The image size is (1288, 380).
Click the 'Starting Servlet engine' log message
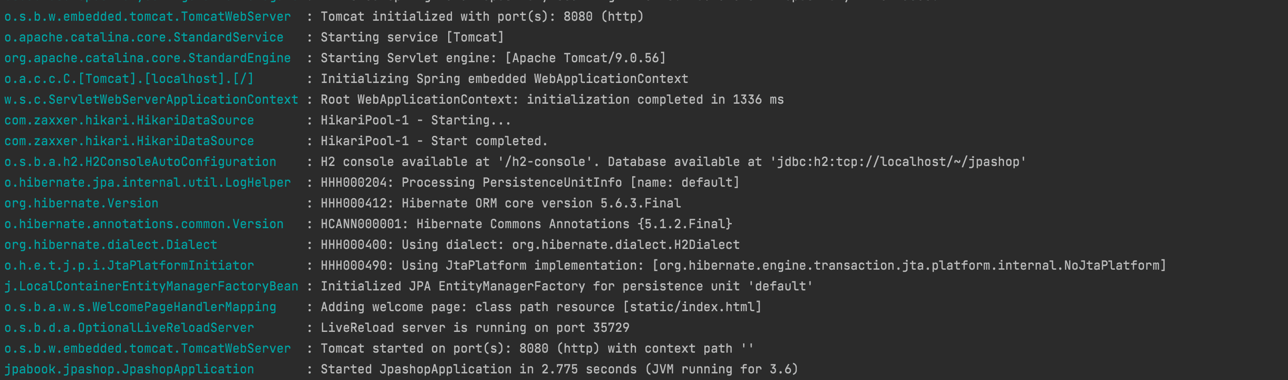[x=493, y=58]
